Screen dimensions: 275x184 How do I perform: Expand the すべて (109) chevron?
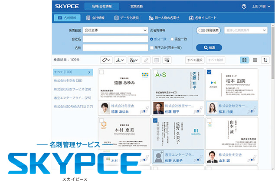[x=89, y=72]
